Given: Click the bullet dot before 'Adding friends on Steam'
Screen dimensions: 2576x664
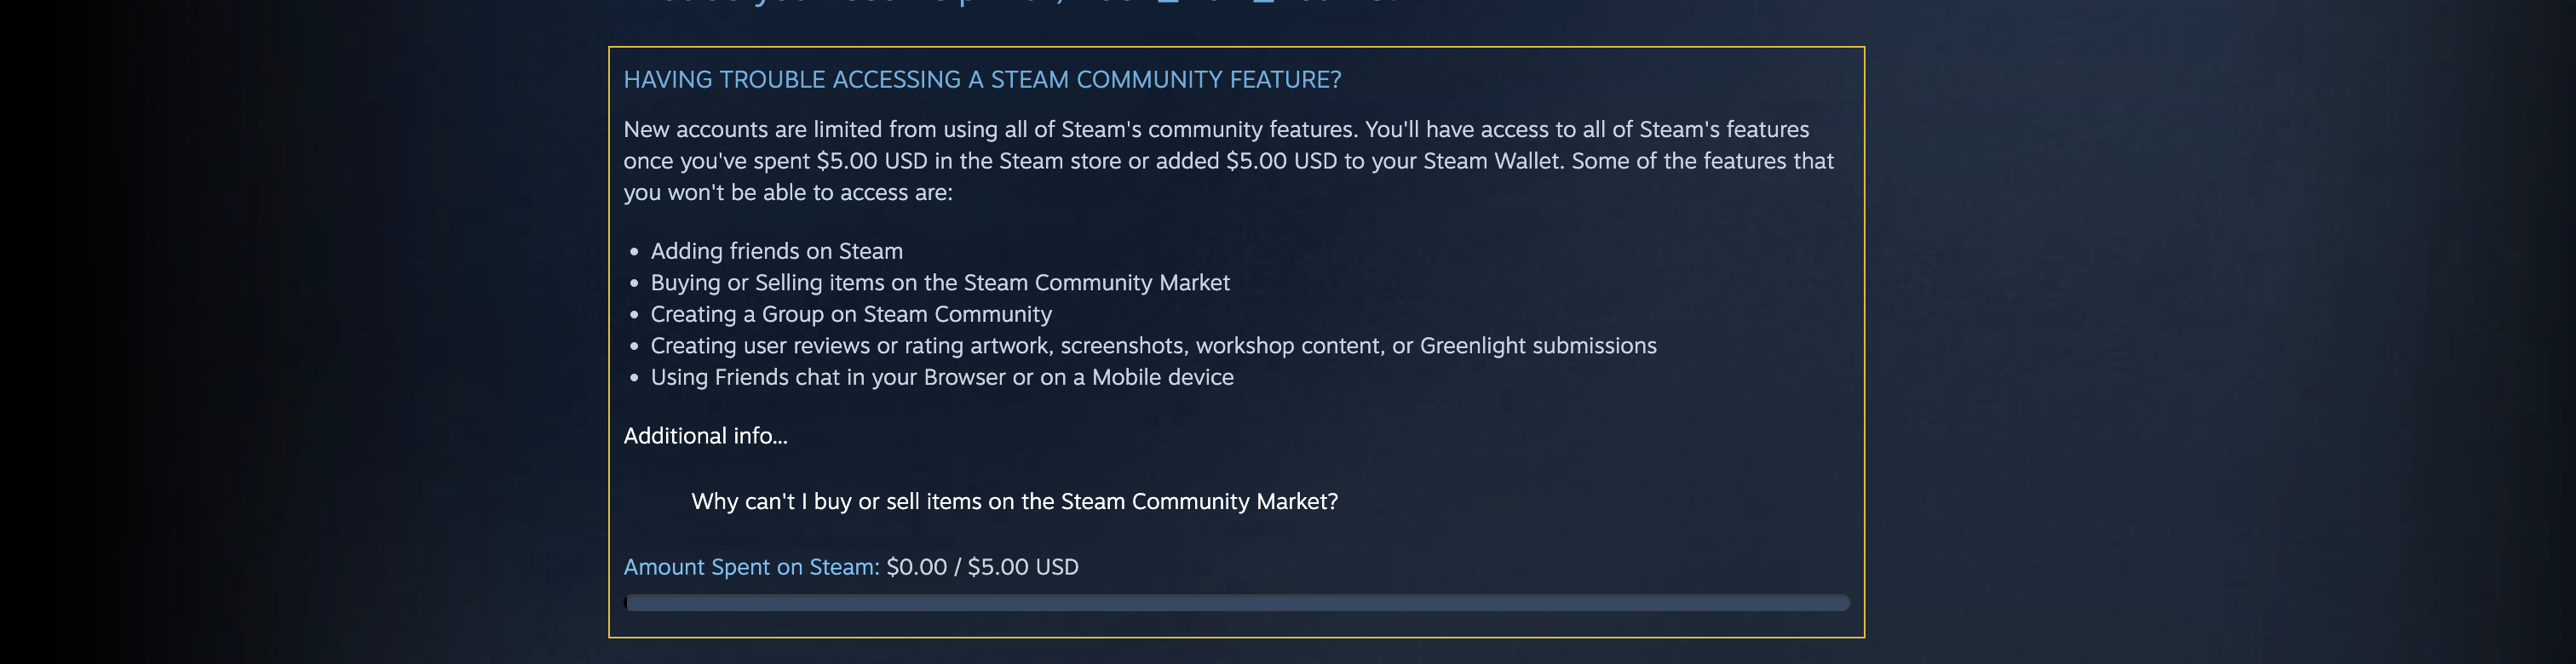Looking at the screenshot, I should pyautogui.click(x=634, y=252).
